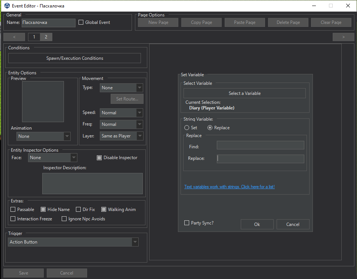This screenshot has width=357, height=279.
Task: Enable the Global Event checkbox
Action: [x=81, y=22]
